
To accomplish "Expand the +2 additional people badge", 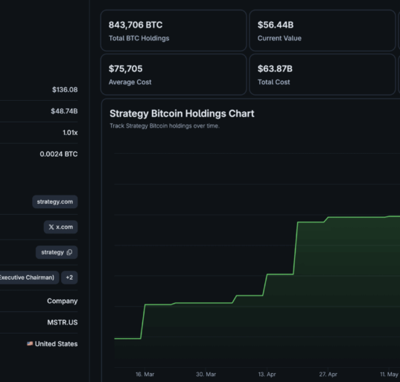I will pos(69,278).
